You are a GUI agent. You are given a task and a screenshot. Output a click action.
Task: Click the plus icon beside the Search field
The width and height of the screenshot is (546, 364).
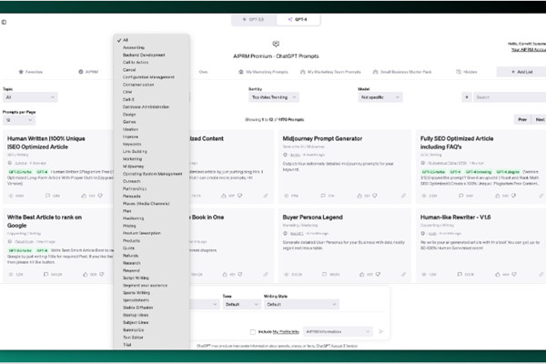(x=468, y=96)
